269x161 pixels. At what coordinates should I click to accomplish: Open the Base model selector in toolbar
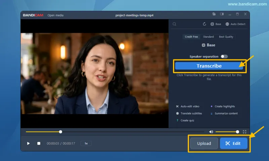[x=216, y=24]
